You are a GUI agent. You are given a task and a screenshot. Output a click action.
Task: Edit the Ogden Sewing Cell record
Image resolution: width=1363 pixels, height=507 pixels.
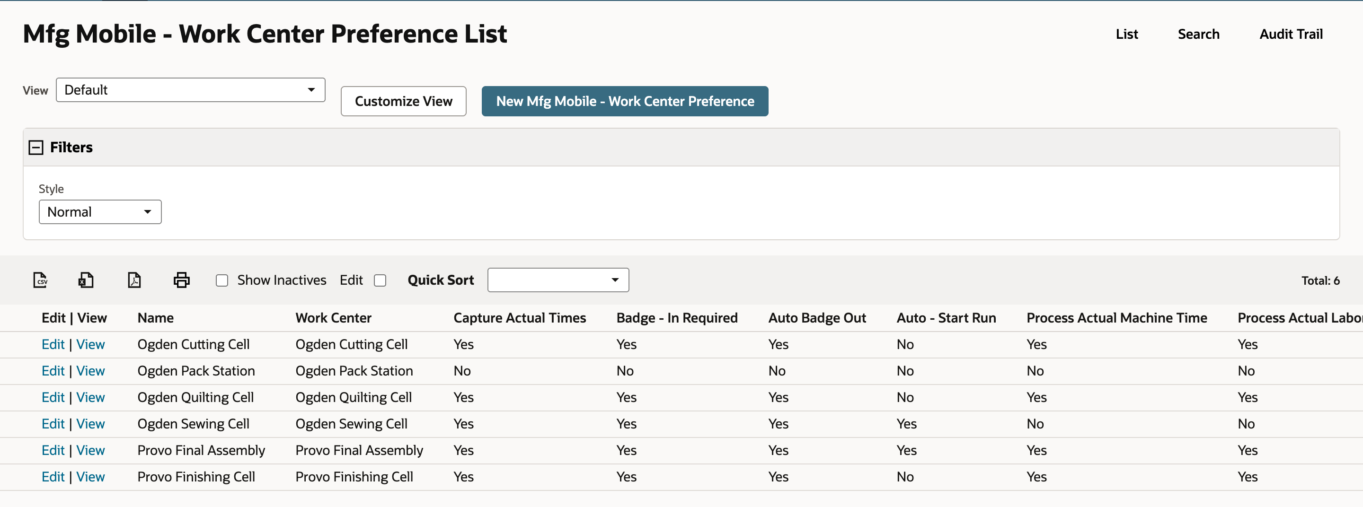pos(53,423)
